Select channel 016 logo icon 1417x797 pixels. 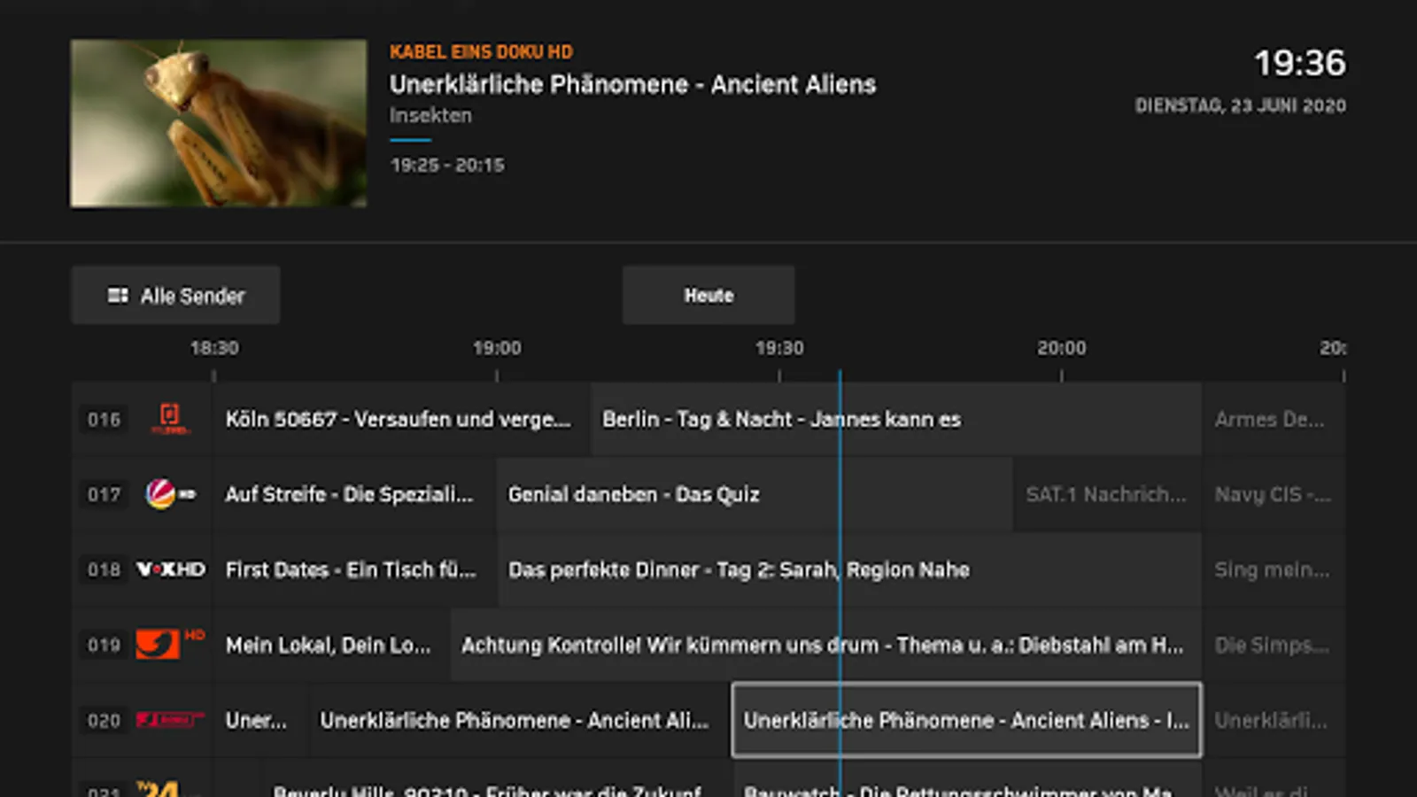[170, 419]
